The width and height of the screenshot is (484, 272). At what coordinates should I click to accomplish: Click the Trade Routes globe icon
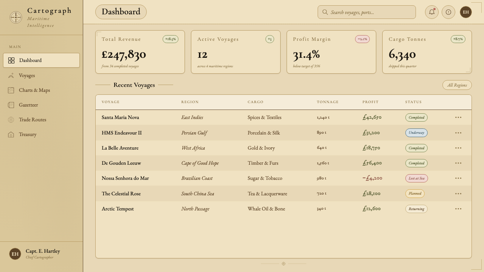click(11, 120)
